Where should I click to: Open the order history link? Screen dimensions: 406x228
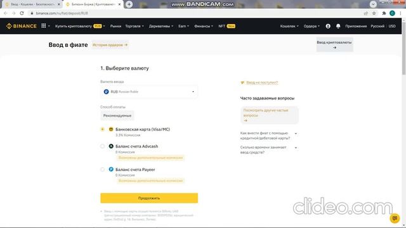tap(110, 45)
